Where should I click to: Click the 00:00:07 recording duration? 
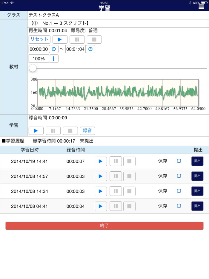[76, 161]
